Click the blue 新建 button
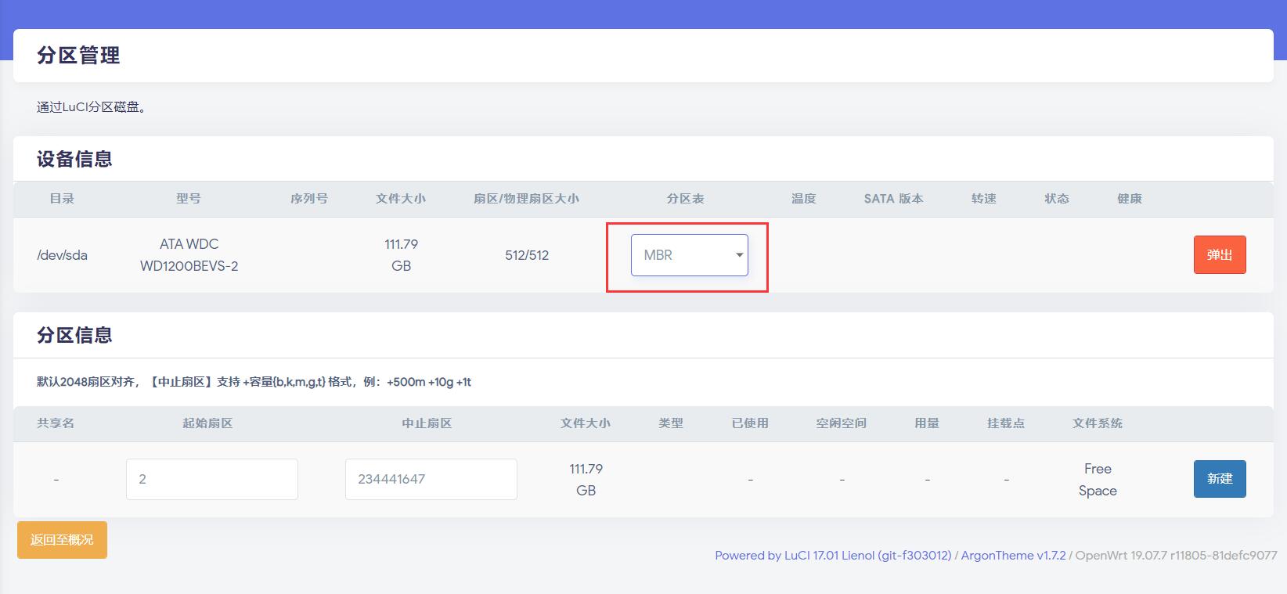 pyautogui.click(x=1219, y=479)
